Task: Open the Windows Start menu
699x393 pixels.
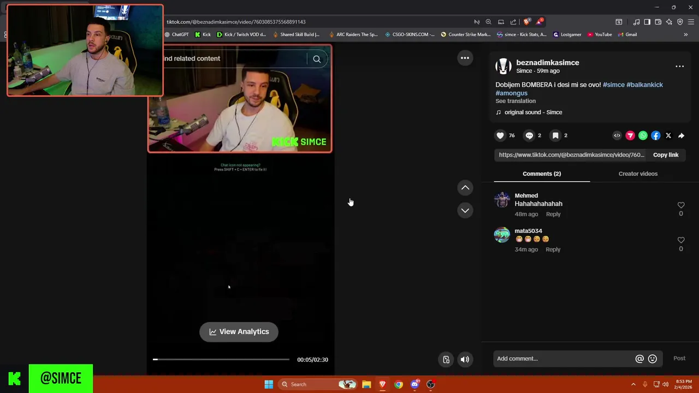Action: (x=269, y=384)
